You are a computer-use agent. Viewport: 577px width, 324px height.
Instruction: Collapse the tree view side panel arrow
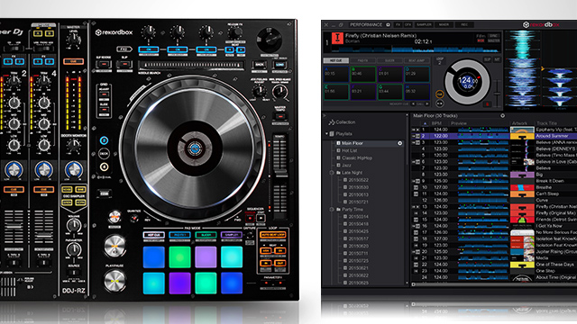coord(325,116)
